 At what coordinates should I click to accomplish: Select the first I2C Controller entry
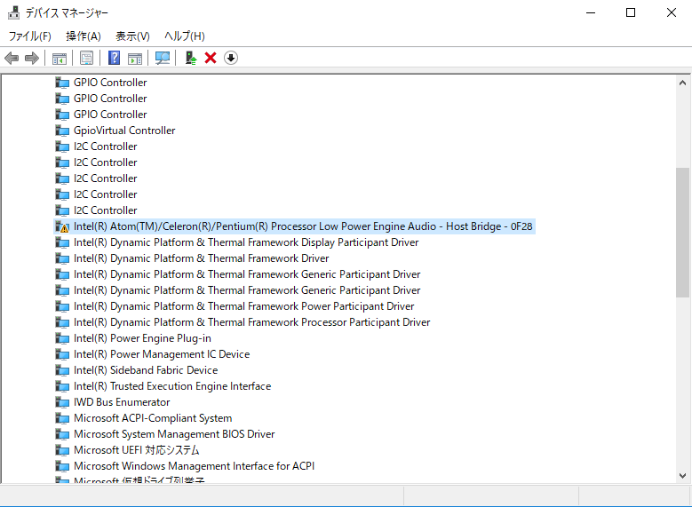pos(106,147)
